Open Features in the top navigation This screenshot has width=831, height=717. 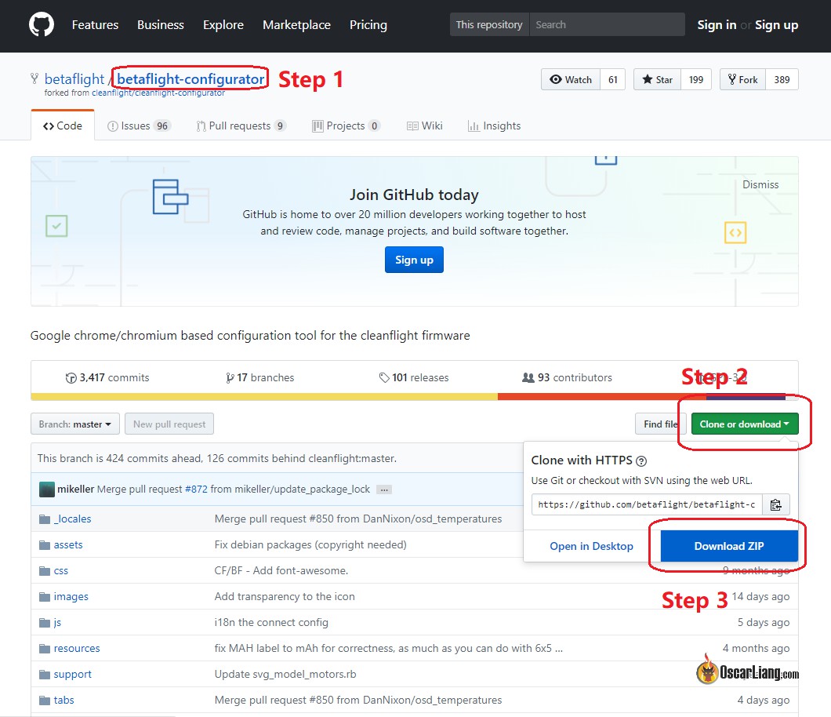coord(96,25)
